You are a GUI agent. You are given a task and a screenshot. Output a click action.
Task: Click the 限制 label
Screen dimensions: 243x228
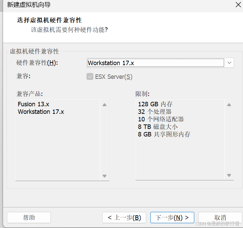pyautogui.click(x=142, y=94)
